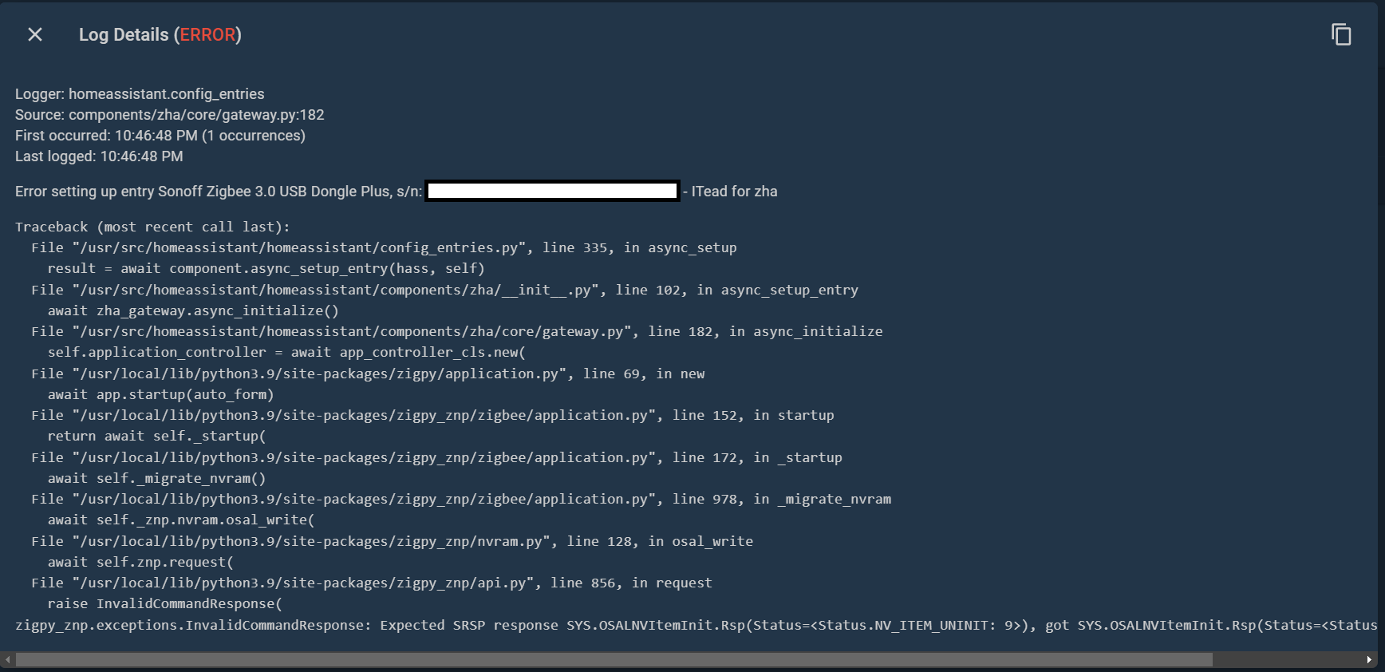The width and height of the screenshot is (1385, 672).
Task: Click the left arrow of the horizontal scrollbar
Action: tap(7, 661)
